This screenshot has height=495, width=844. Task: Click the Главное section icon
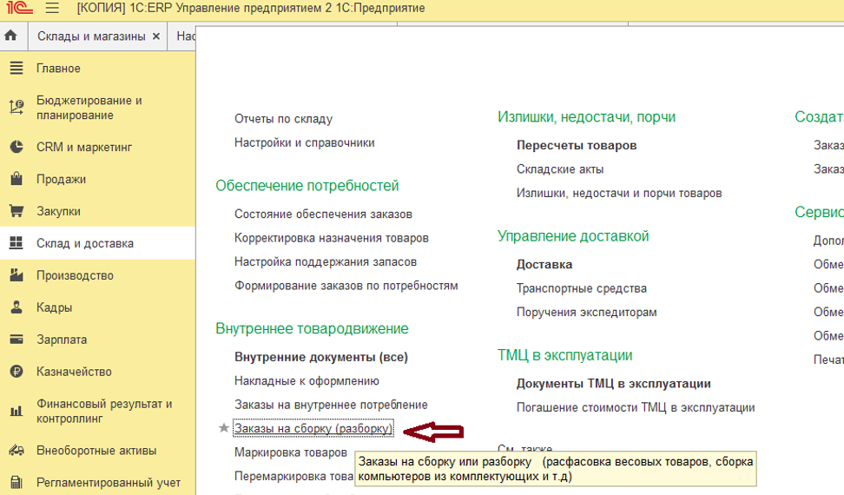[16, 69]
